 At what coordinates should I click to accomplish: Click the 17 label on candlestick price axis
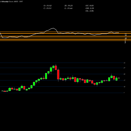124,80
